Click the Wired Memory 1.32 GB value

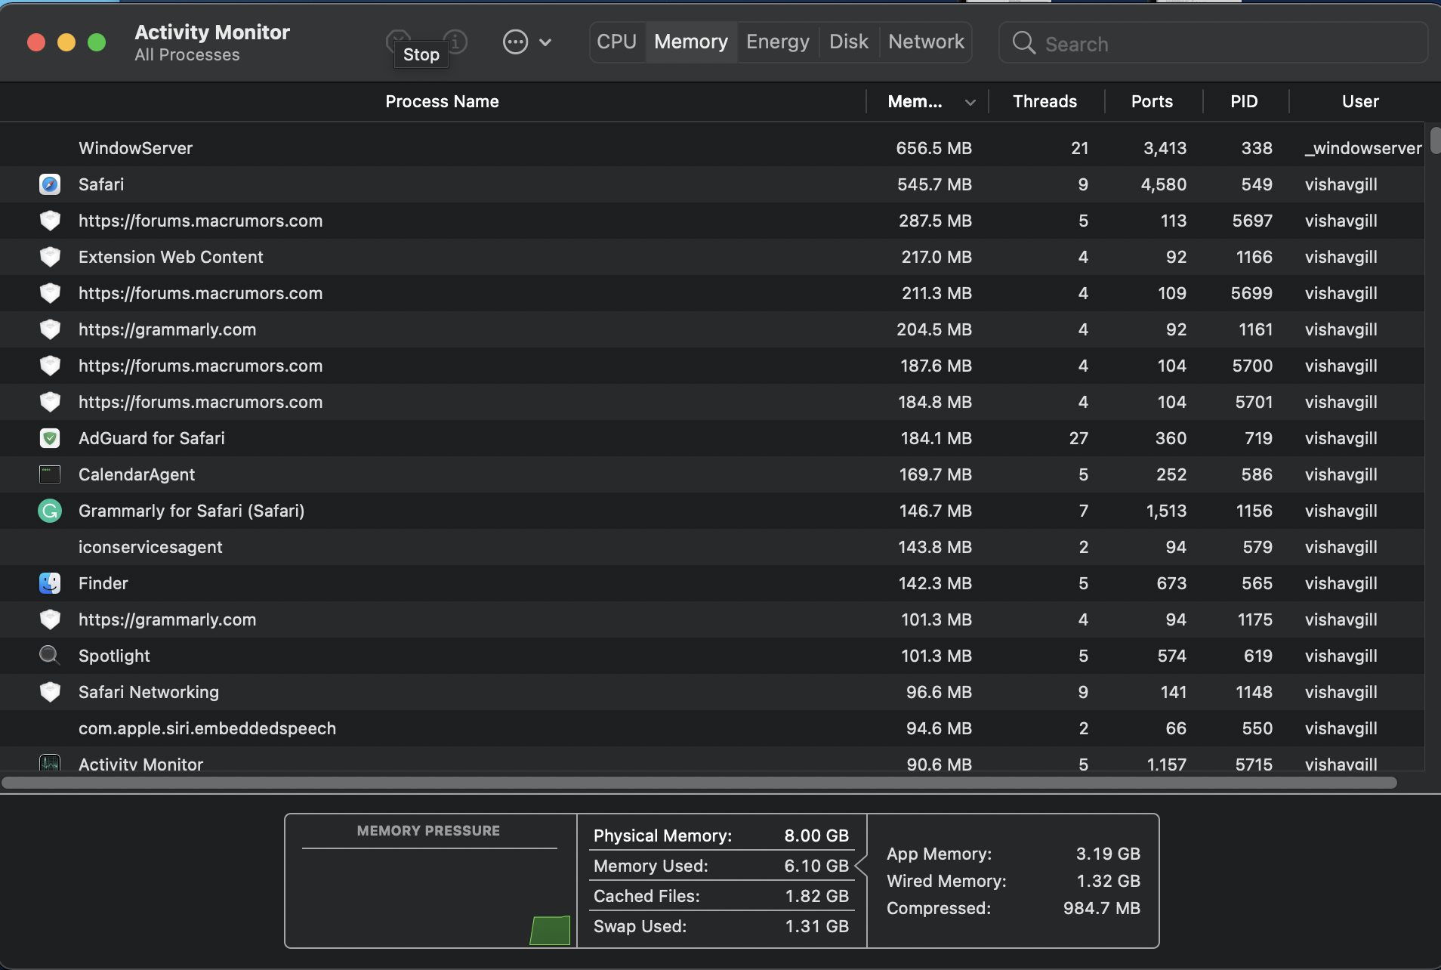1108,881
